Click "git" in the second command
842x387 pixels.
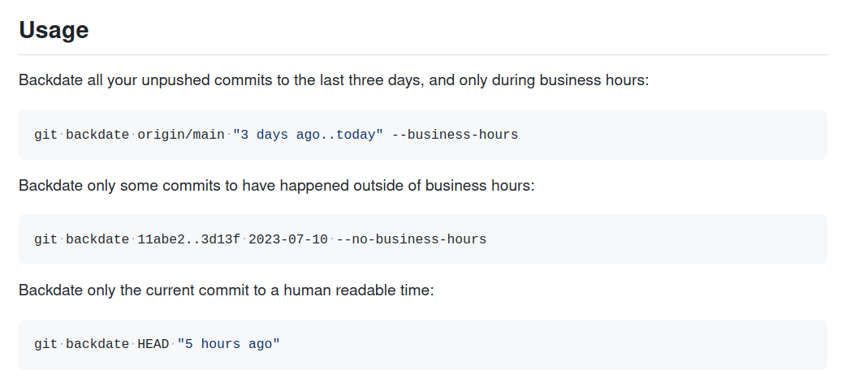(x=45, y=239)
